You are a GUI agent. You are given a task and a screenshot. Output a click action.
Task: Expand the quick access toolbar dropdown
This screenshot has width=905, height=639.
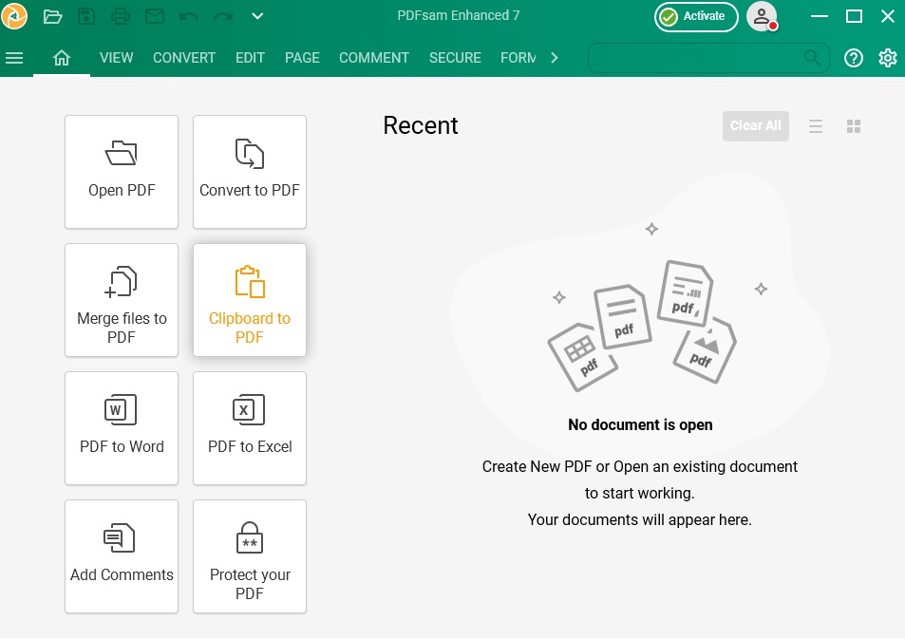click(257, 16)
